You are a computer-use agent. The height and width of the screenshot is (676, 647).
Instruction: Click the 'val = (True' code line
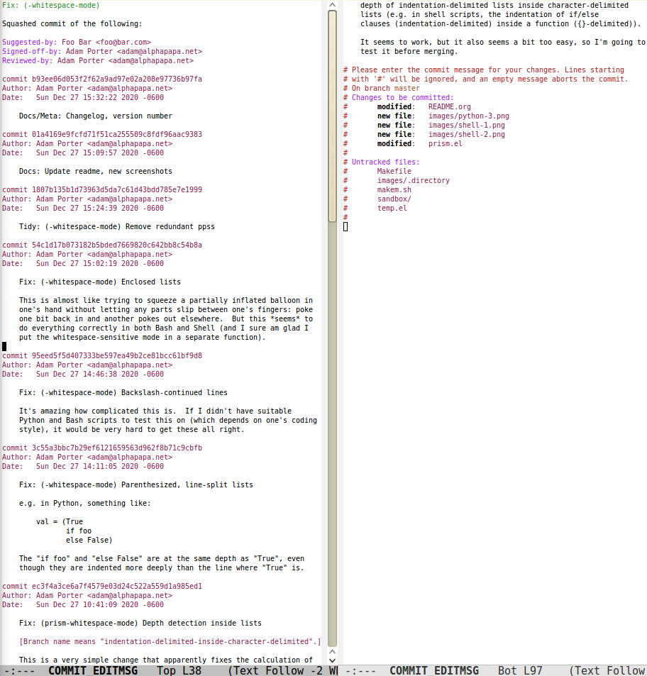60,521
